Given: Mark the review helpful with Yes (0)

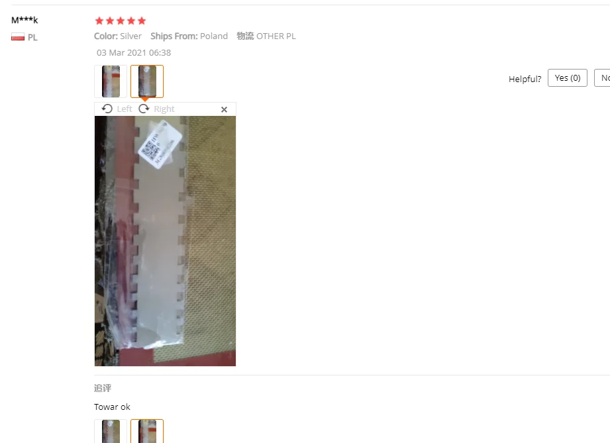Looking at the screenshot, I should [568, 77].
